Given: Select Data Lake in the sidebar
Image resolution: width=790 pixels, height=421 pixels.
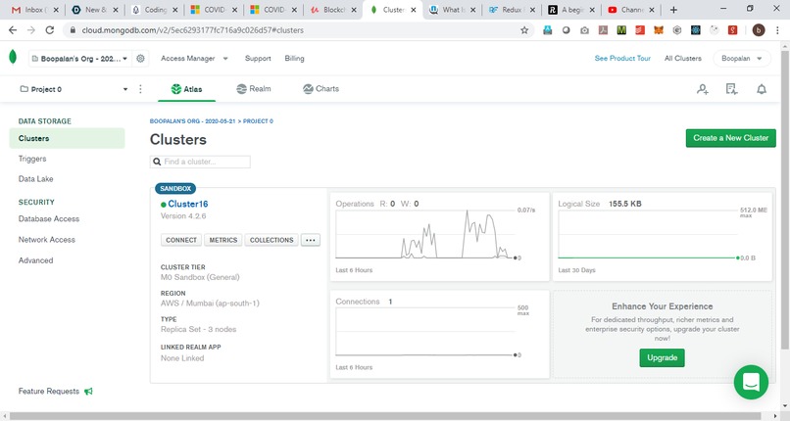Looking at the screenshot, I should coord(35,178).
